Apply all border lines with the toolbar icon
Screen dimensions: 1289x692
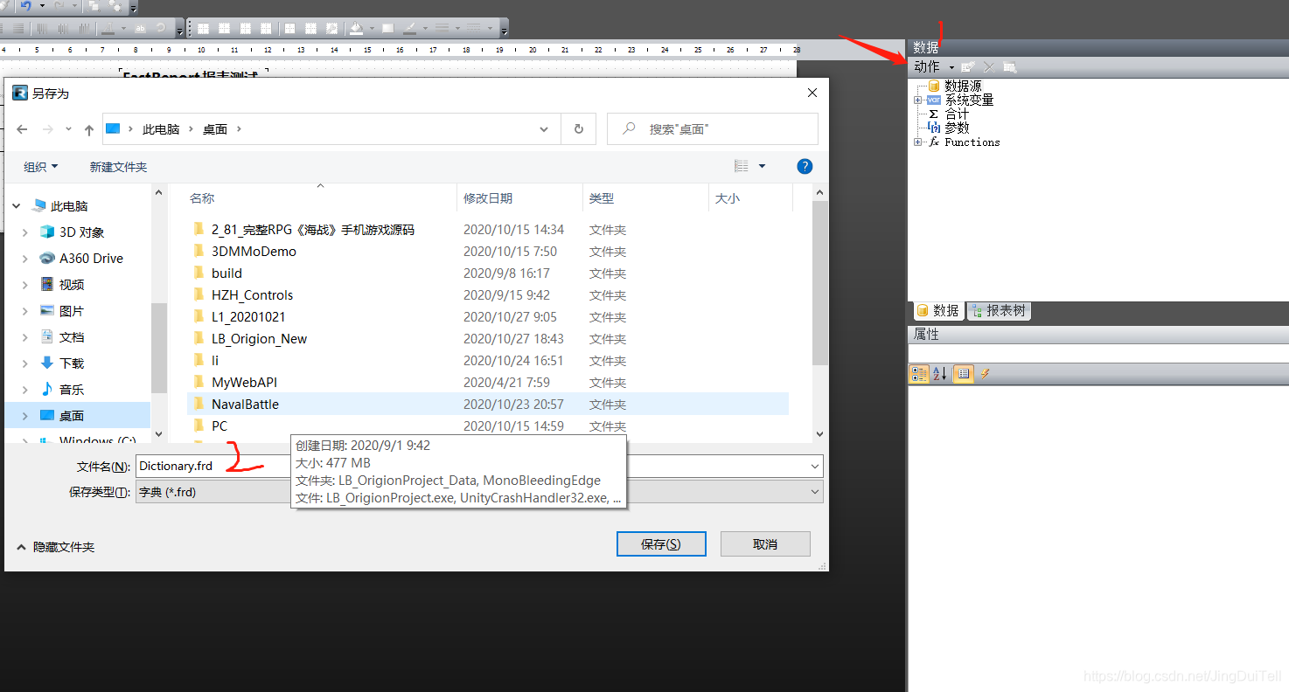(x=289, y=28)
